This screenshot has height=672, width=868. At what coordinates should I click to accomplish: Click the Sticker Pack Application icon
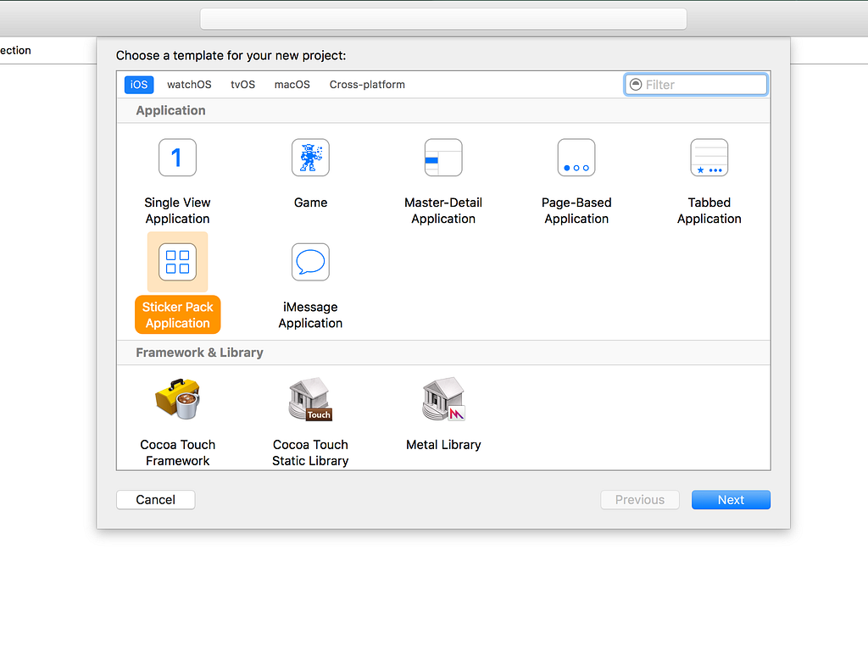tap(177, 262)
